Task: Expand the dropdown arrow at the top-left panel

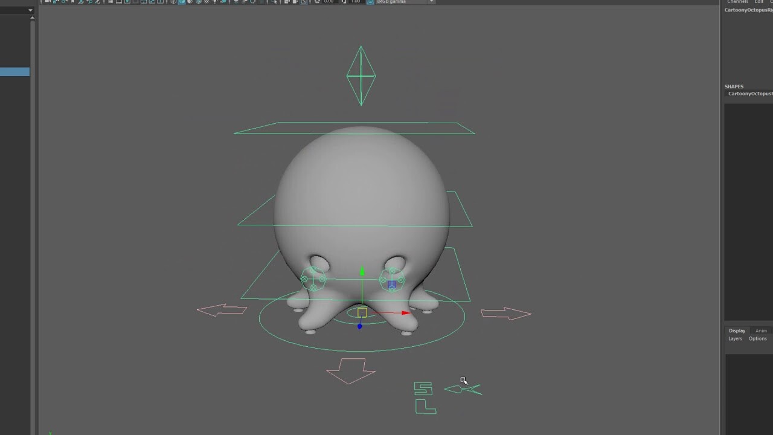Action: click(x=30, y=10)
